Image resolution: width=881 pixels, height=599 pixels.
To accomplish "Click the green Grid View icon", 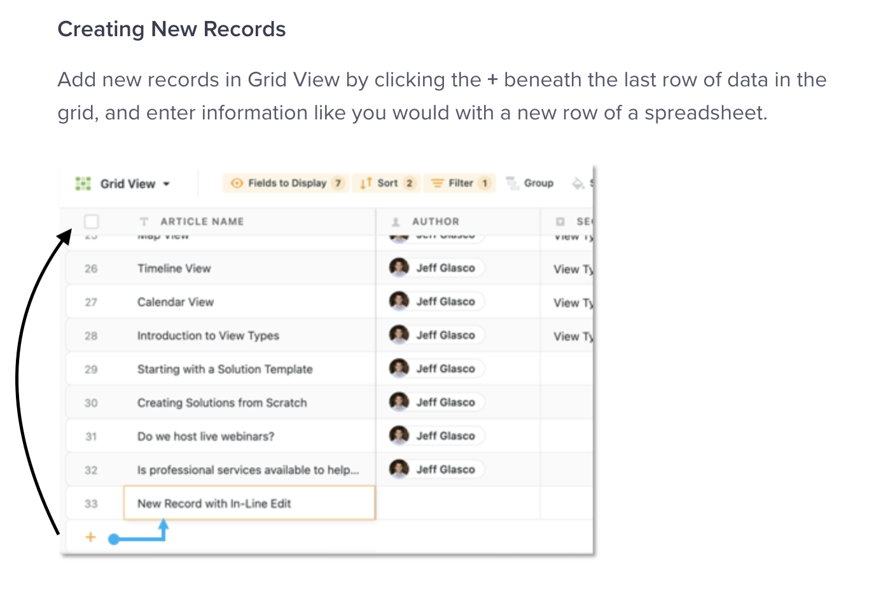I will click(x=83, y=184).
